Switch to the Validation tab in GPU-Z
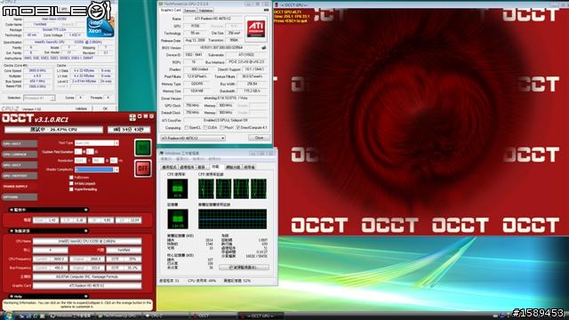Screen dimensions: 569x320 205,11
